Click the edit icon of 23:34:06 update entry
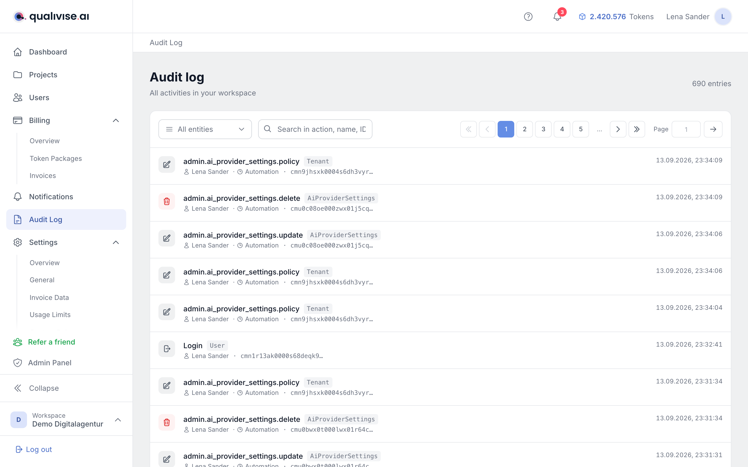This screenshot has height=467, width=748. tap(166, 238)
